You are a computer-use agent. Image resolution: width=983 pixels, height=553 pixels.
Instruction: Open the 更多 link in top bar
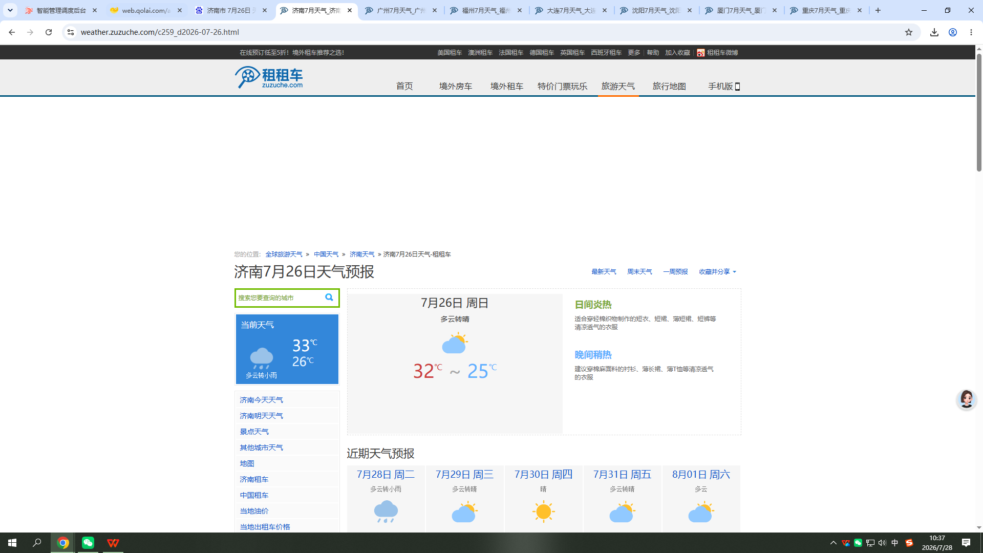point(634,53)
